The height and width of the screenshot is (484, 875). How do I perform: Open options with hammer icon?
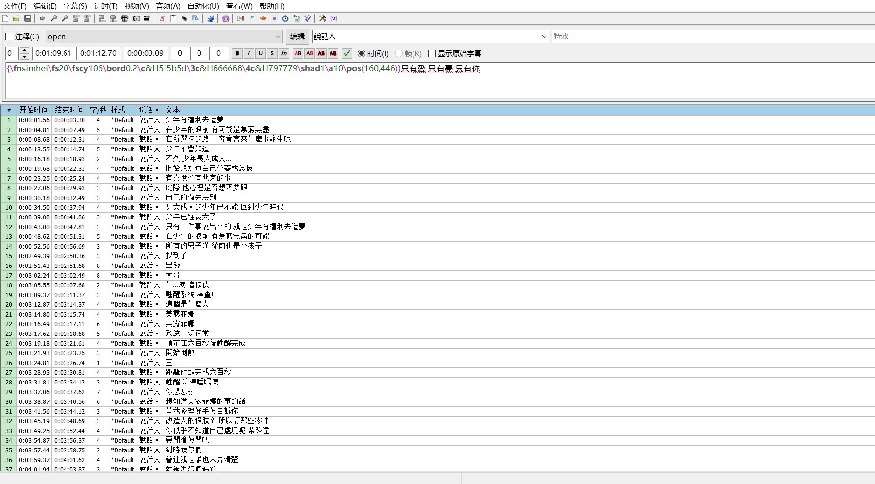click(322, 18)
